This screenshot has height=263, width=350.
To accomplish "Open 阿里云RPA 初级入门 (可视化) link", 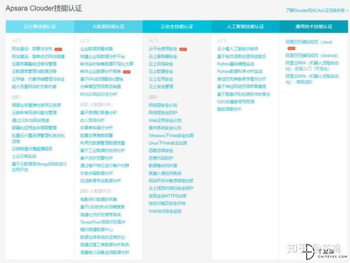I will (x=312, y=66).
